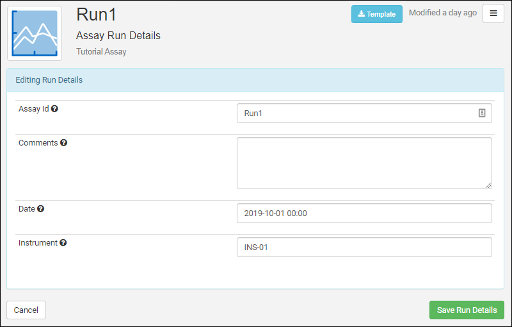Click the help icon beside Assay Id
Viewport: 512px width, 327px height.
click(x=55, y=109)
